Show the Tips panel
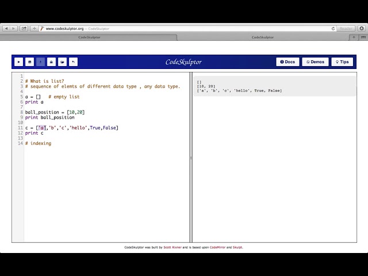Viewport: 368px width, 276px height. click(x=342, y=62)
